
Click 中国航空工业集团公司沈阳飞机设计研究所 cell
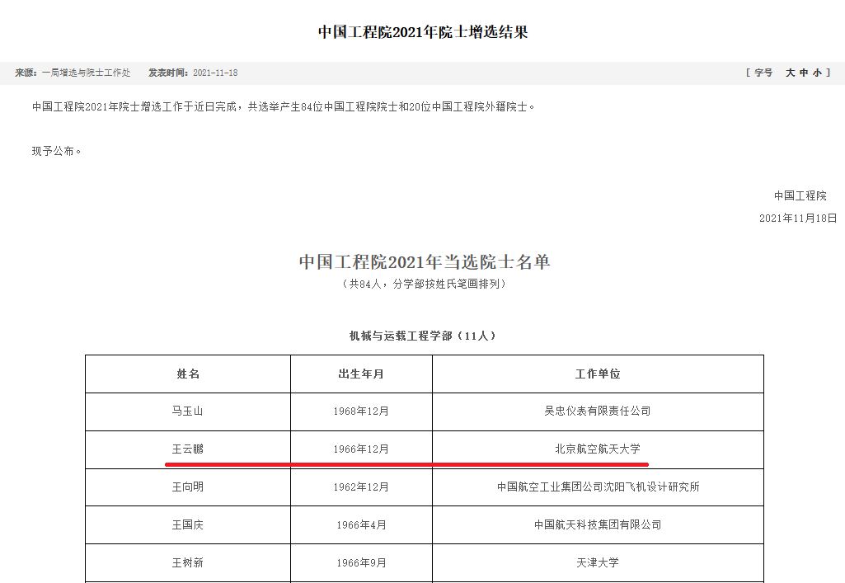(598, 487)
